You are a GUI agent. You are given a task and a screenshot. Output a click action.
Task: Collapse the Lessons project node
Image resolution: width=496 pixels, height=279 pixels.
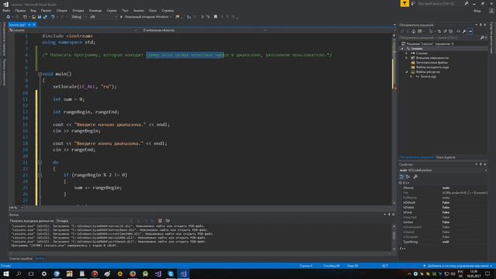pos(402,49)
